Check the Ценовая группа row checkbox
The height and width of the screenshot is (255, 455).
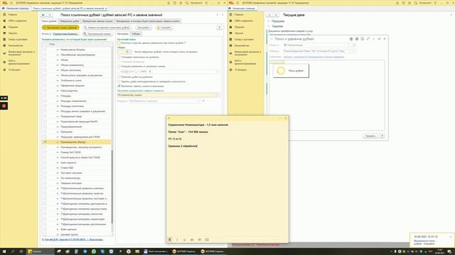45,234
